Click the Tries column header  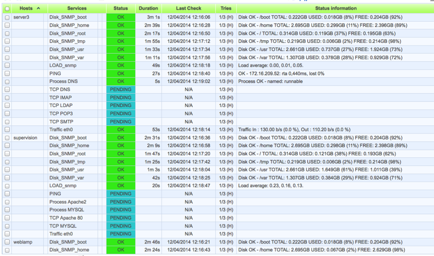(226, 9)
